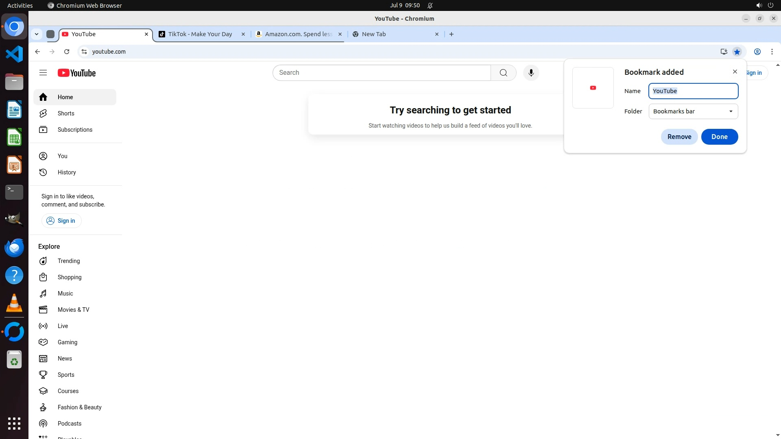Viewport: 781px width, 439px height.
Task: Open Shorts from the sidebar
Action: tap(66, 113)
